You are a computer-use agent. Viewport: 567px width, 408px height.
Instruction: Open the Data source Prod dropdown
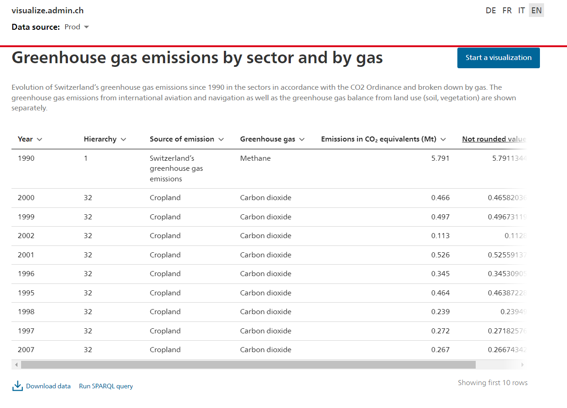coord(77,27)
